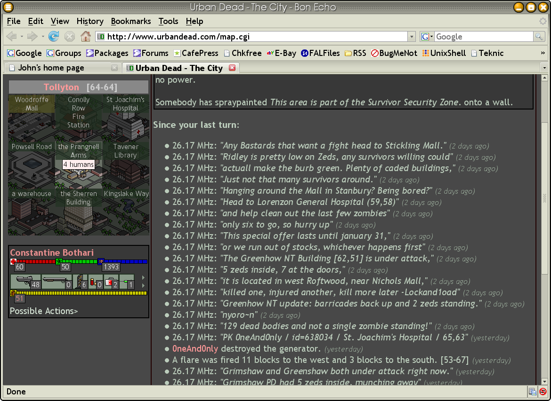This screenshot has width=551, height=401.
Task: Open the Google search engine selector dropdown
Action: [x=427, y=37]
